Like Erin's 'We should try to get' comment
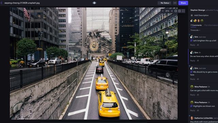Viewport: 218px width, 123px height. tap(198, 79)
